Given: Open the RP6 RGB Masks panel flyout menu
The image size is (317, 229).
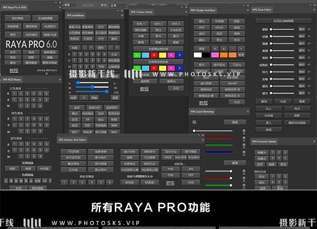Looking at the screenshot, I should [60, 79].
